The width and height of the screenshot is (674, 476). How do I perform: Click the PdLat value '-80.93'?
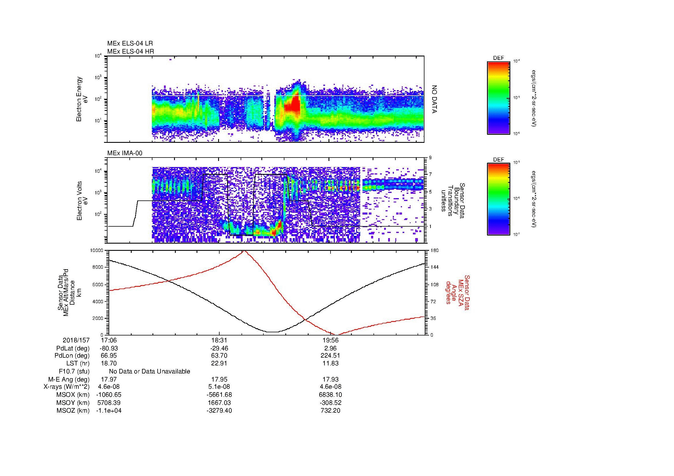pyautogui.click(x=109, y=348)
